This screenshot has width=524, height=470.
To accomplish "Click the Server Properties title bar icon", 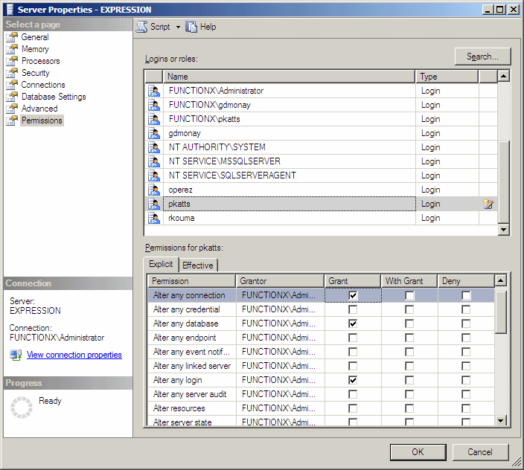I will click(10, 10).
